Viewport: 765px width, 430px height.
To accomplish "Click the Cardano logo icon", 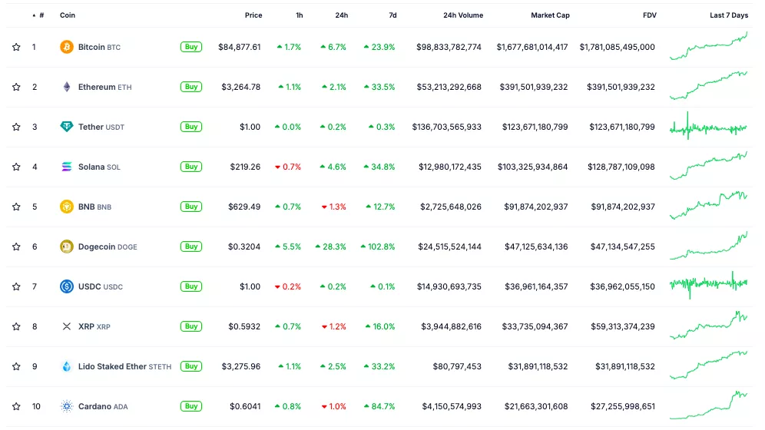I will tap(67, 406).
